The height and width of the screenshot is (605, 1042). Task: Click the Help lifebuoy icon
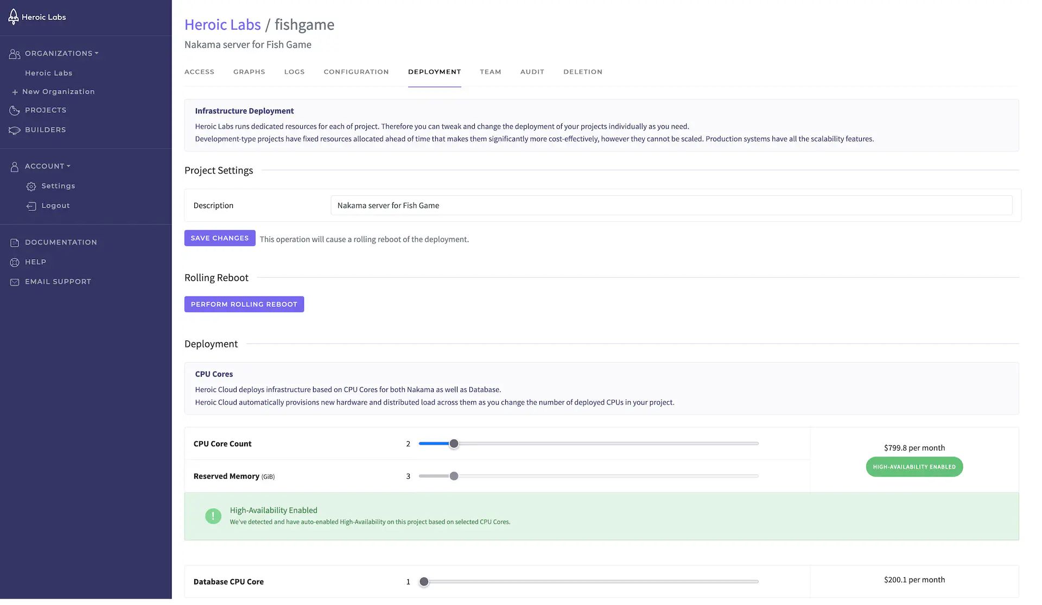pyautogui.click(x=15, y=262)
